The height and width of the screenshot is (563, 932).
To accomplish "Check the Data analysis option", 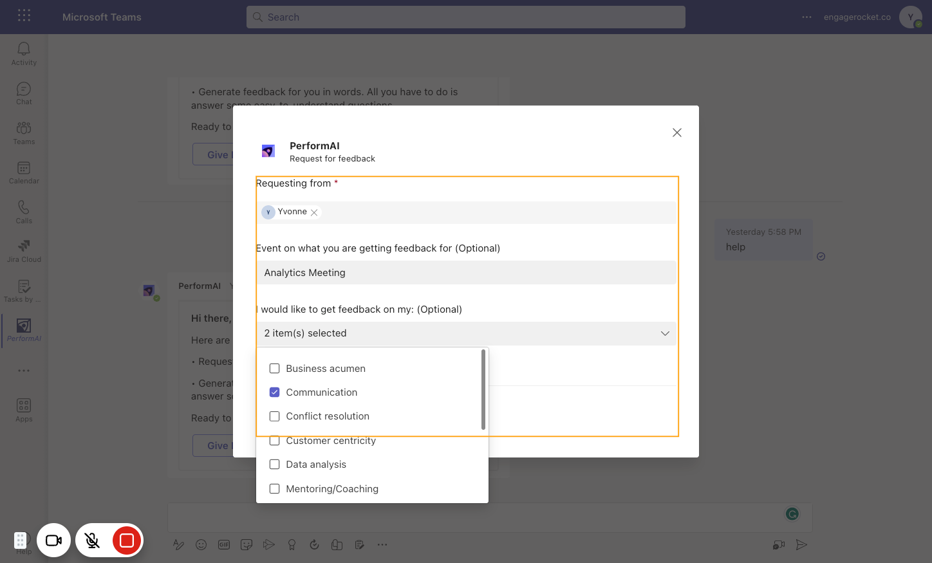I will pyautogui.click(x=274, y=465).
